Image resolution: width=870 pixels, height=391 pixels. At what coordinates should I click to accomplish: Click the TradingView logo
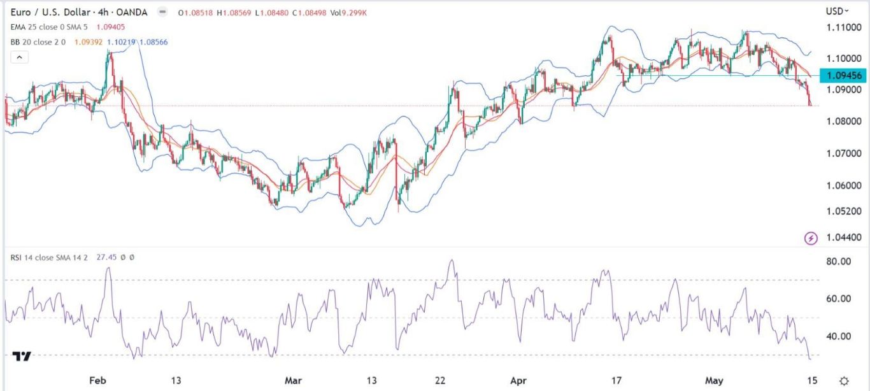coord(22,357)
